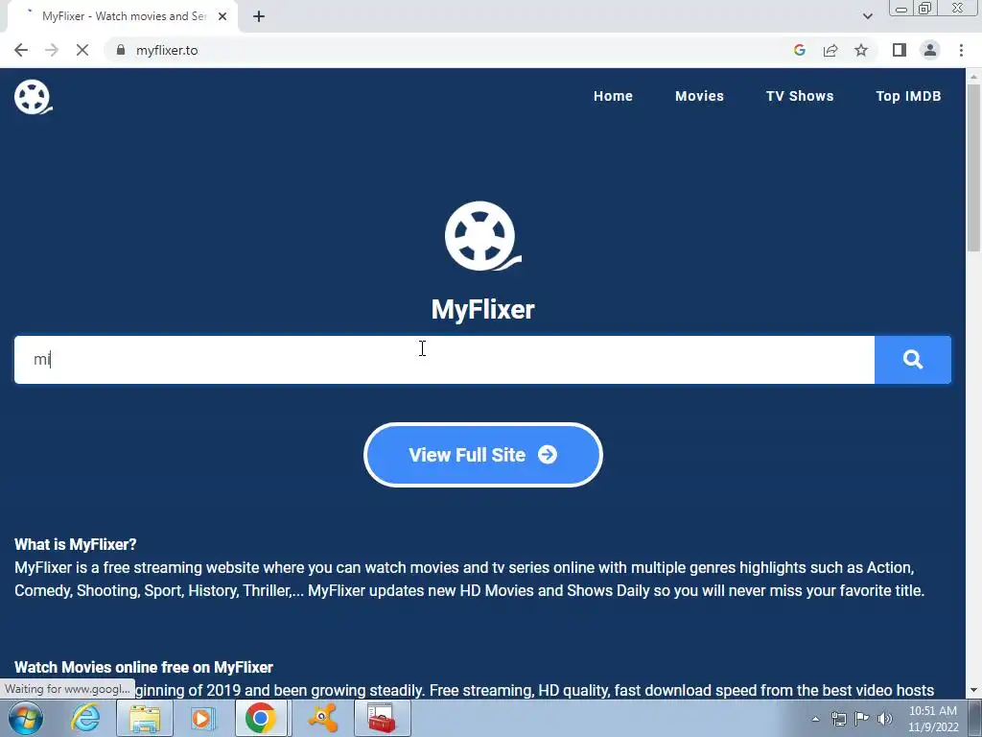Click the Google icon in address bar
This screenshot has height=737, width=982.
(799, 50)
